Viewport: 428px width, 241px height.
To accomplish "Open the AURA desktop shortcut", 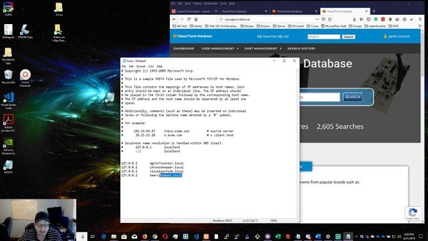I will pos(8,9).
